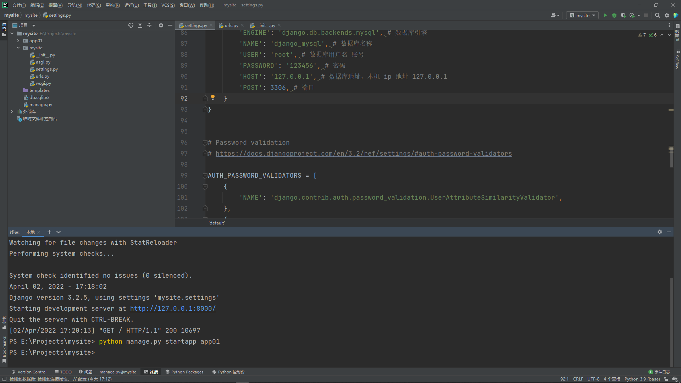Hide the terminal tool window
The image size is (681, 383).
(x=669, y=232)
